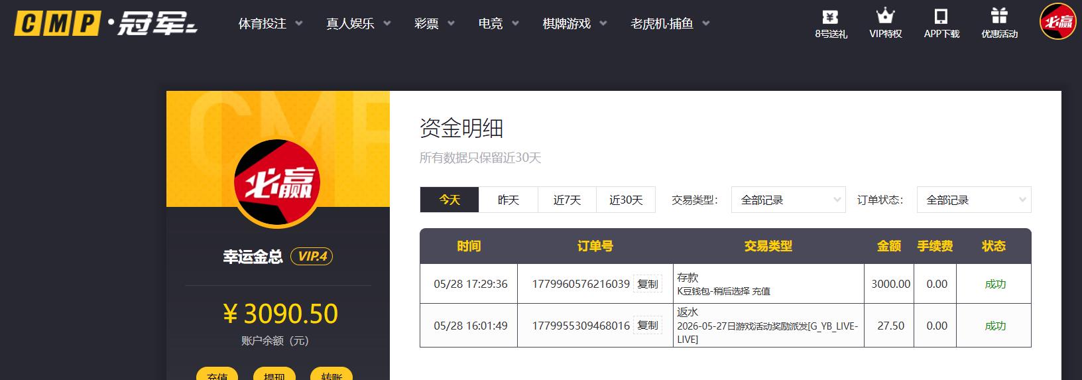Expand the 老虎机·捕鱼 menu
This screenshot has width=1082, height=380.
click(670, 24)
